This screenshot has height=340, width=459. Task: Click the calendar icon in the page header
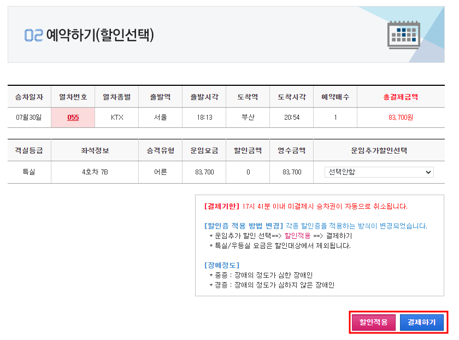pos(402,34)
